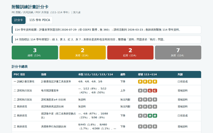Click the 4/6 (67%) values for 授課集中度

[x=93, y=115]
